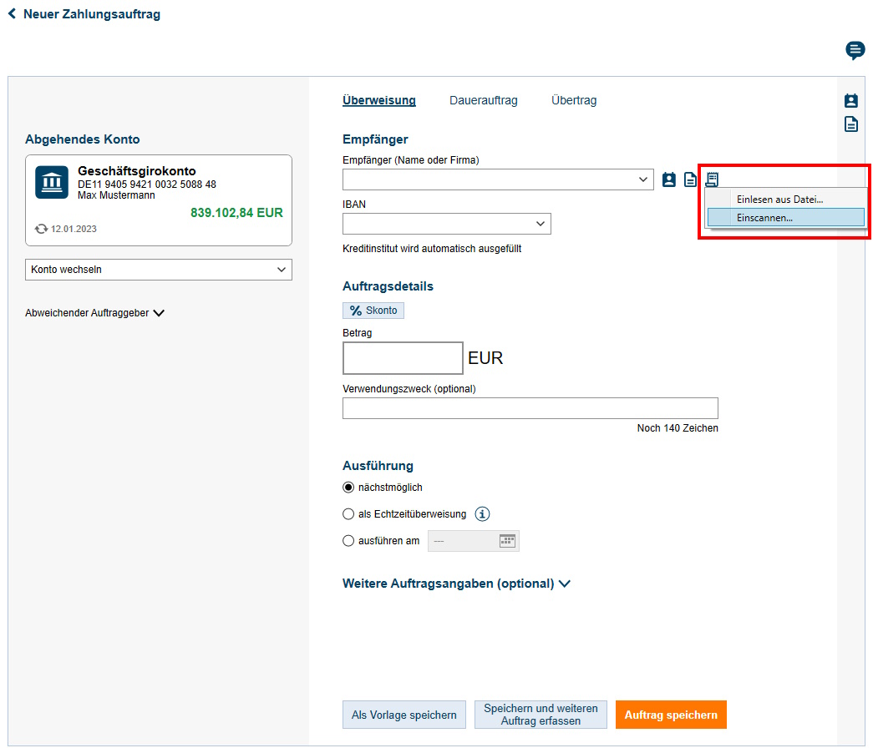
Task: Select the "ausführen am" radio button
Action: pyautogui.click(x=349, y=541)
